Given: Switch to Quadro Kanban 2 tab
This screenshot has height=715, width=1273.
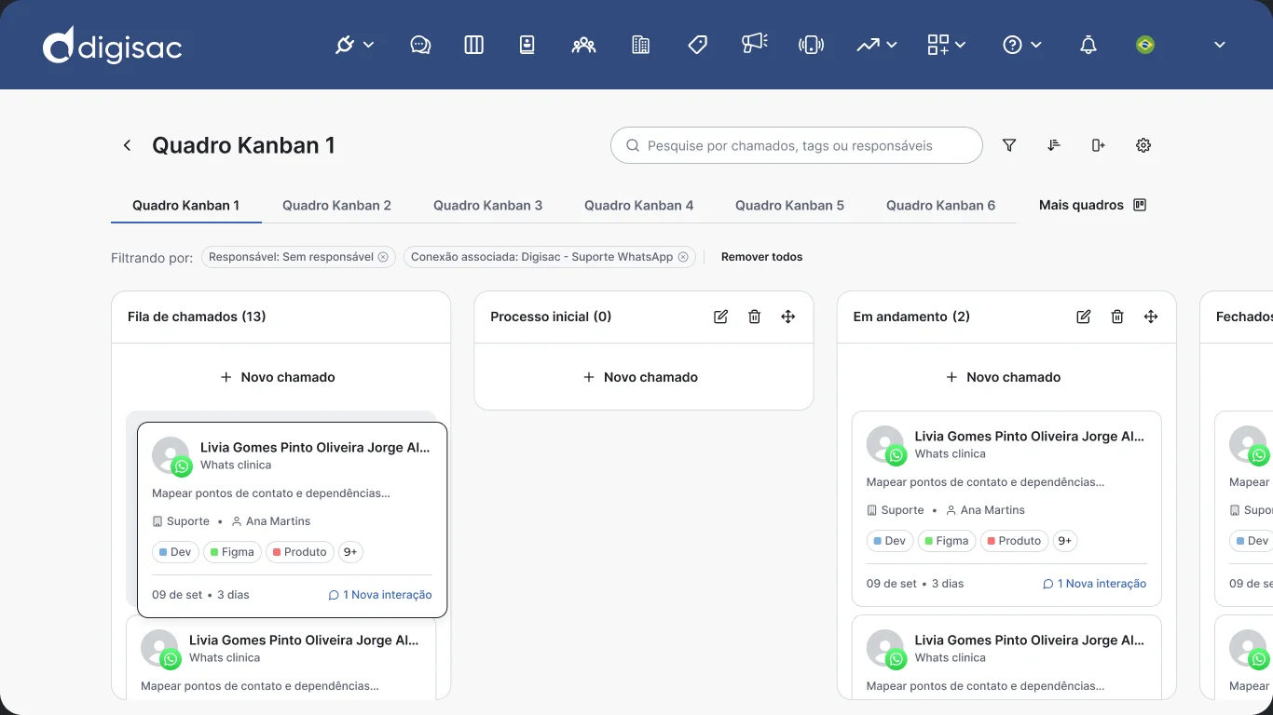Looking at the screenshot, I should point(336,206).
